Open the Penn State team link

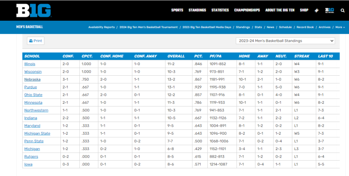(x=34, y=141)
